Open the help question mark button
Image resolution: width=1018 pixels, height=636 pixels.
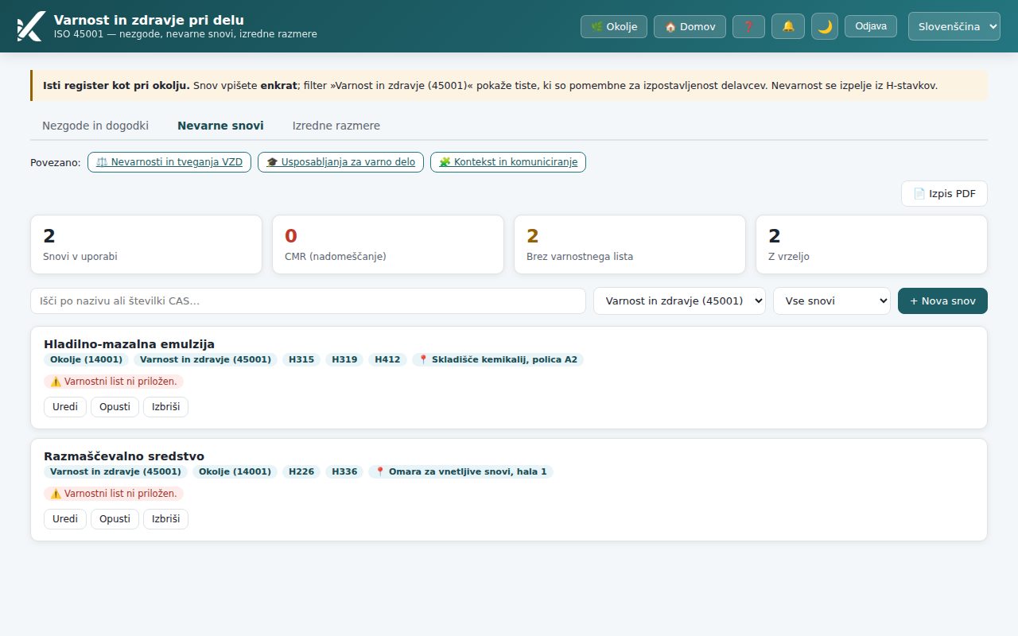[748, 26]
